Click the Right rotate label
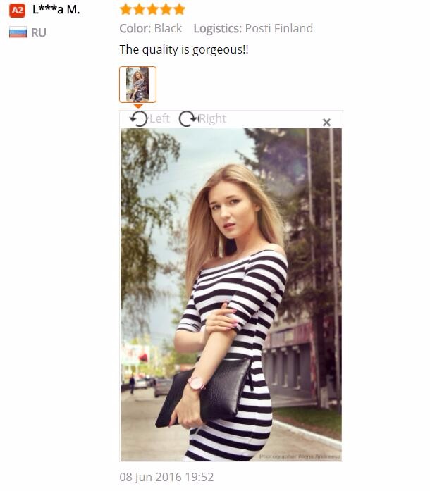This screenshot has width=430, height=491. point(212,118)
